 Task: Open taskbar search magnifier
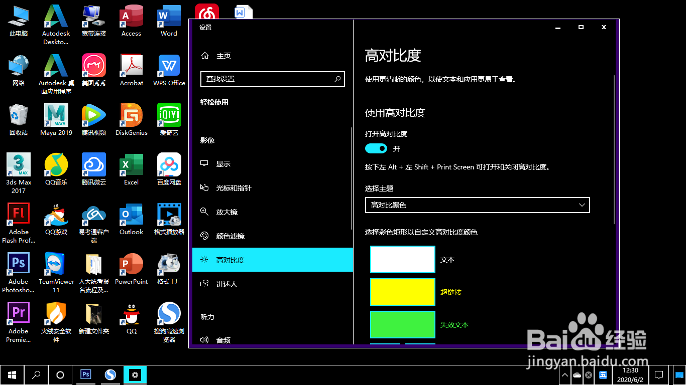tap(36, 374)
